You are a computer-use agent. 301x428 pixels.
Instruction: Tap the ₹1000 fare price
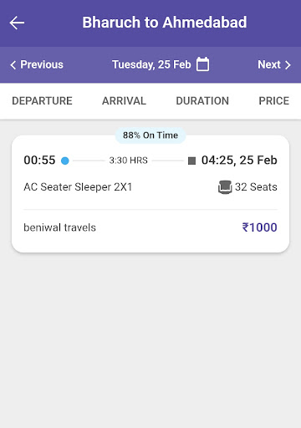point(259,227)
